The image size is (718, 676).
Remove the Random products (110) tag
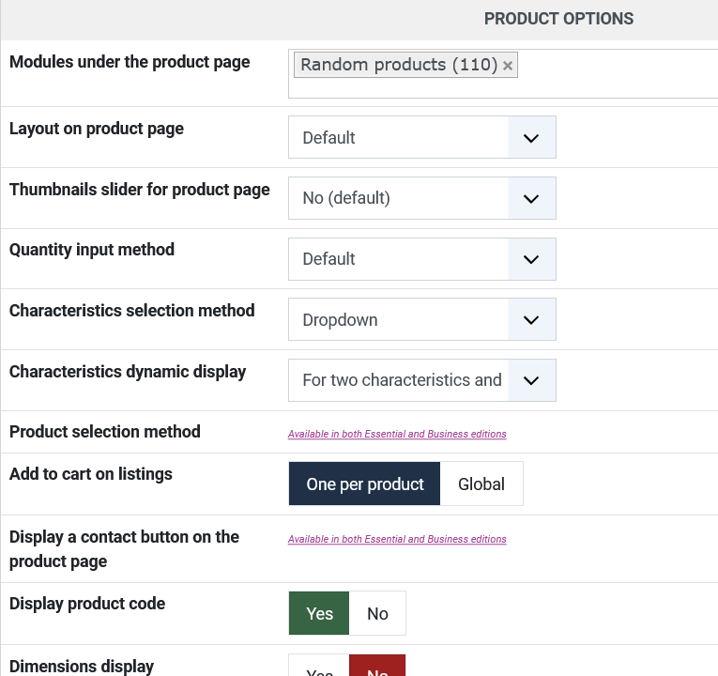tap(508, 66)
